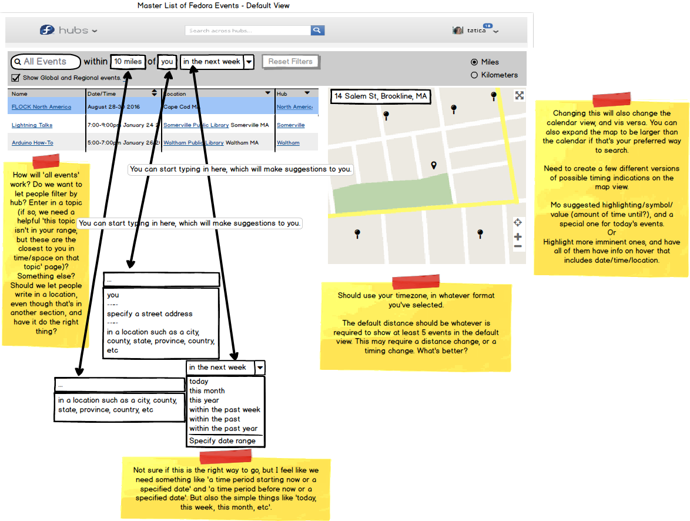Select 'Specify date range' option
Image resolution: width=690 pixels, height=521 pixels.
[222, 441]
